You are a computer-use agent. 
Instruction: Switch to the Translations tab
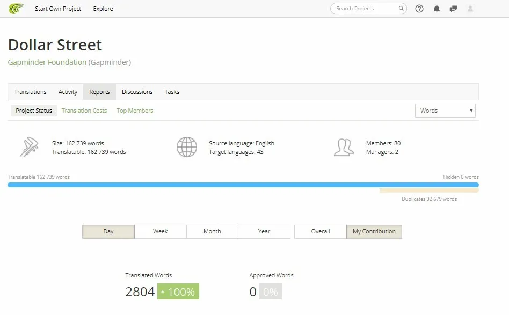click(x=30, y=92)
